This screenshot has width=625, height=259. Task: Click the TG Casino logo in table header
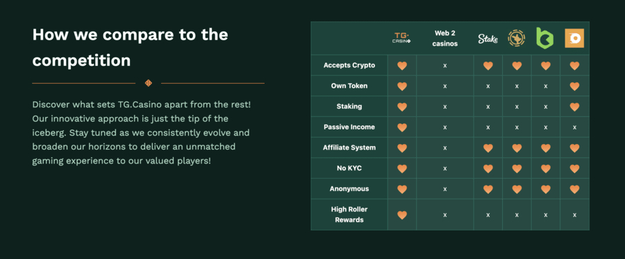tap(402, 38)
